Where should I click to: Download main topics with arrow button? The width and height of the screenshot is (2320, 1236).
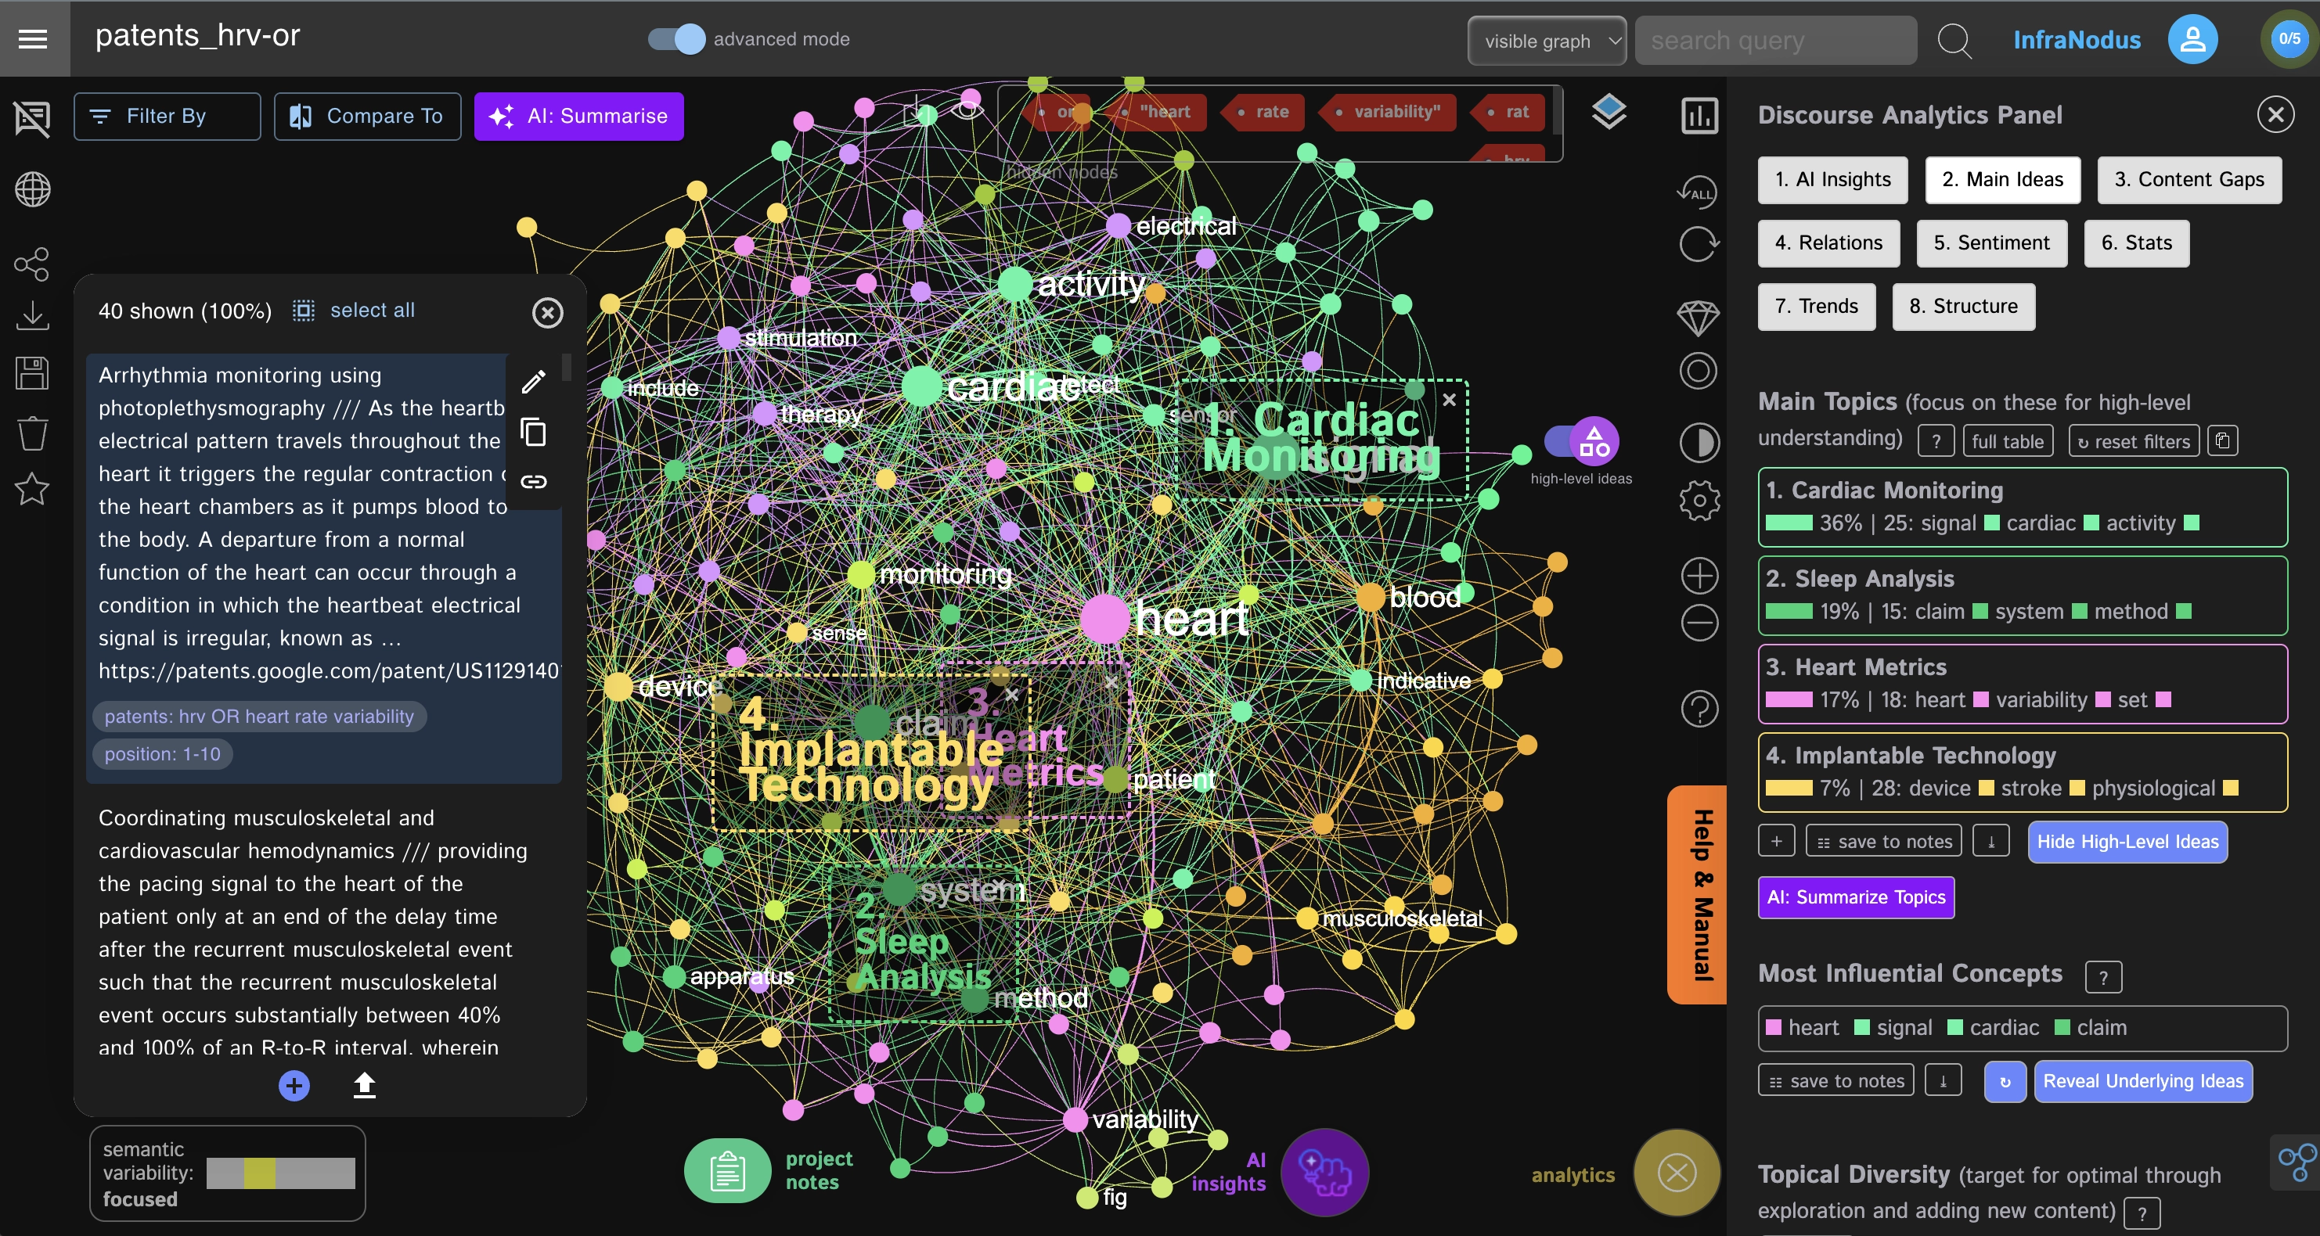[x=1990, y=842]
